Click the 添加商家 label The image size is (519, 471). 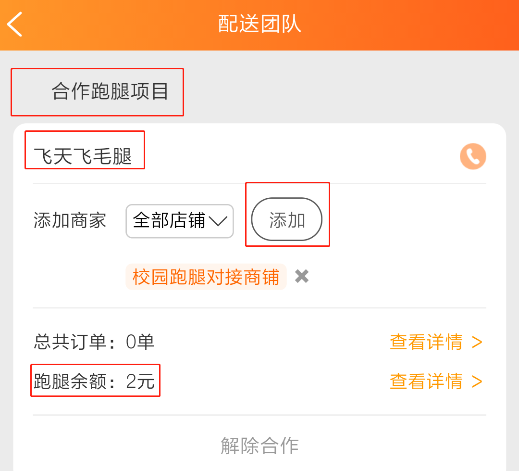pyautogui.click(x=70, y=221)
